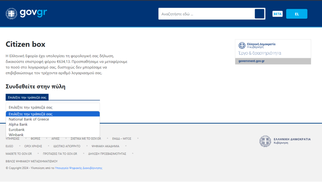Click the BETA badge in the header

coord(277,14)
